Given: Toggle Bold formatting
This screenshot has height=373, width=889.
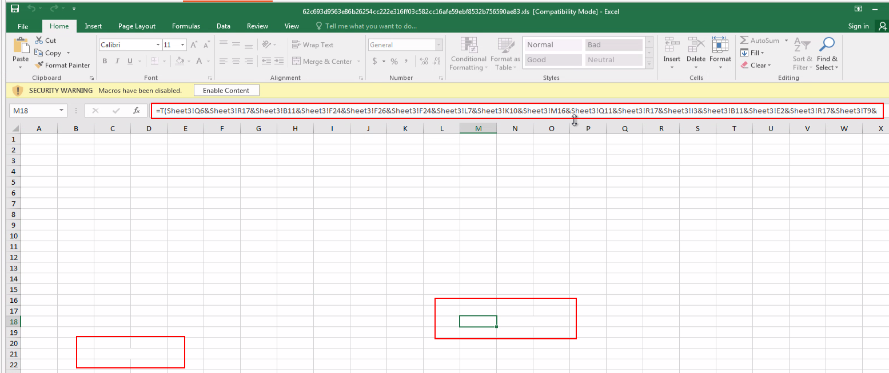Looking at the screenshot, I should pos(105,62).
